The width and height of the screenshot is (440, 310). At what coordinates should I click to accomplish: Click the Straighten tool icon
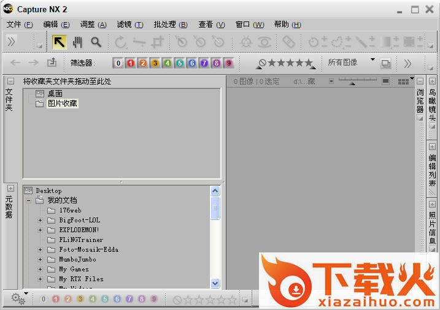click(139, 42)
